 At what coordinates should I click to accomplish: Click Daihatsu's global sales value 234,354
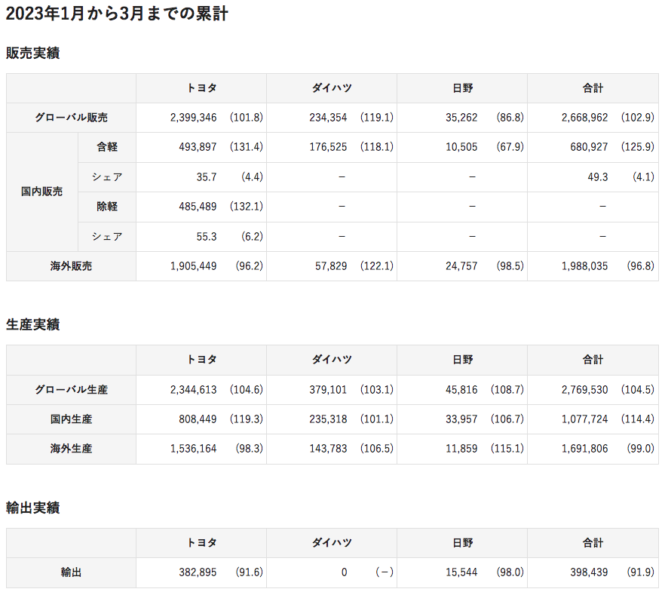pyautogui.click(x=328, y=118)
